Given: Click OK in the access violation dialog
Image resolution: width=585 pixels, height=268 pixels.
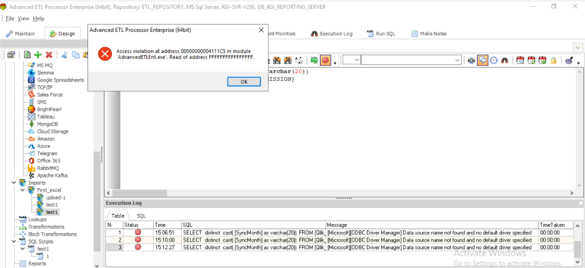Looking at the screenshot, I should tap(244, 82).
